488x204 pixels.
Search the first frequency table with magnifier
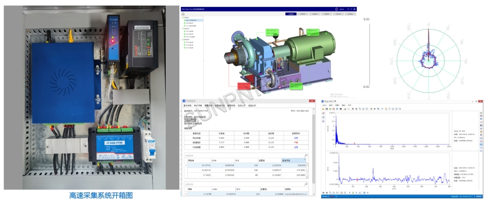pyautogui.click(x=306, y=155)
